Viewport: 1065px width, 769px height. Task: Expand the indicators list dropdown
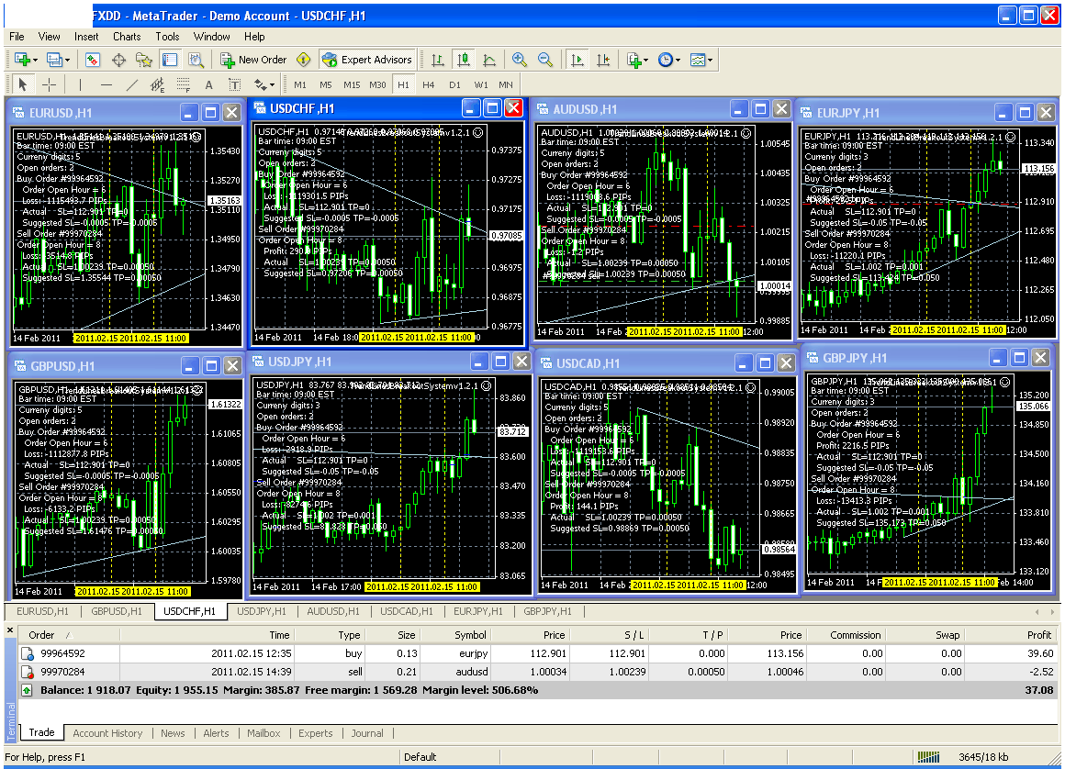pyautogui.click(x=645, y=60)
